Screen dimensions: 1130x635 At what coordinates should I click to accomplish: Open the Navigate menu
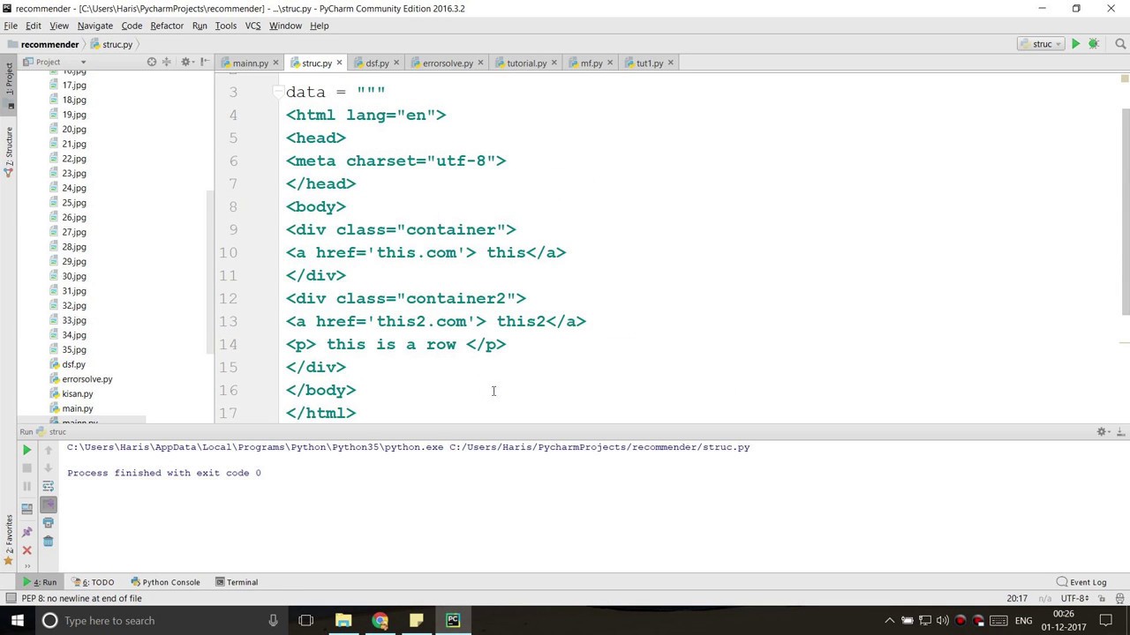(x=94, y=26)
